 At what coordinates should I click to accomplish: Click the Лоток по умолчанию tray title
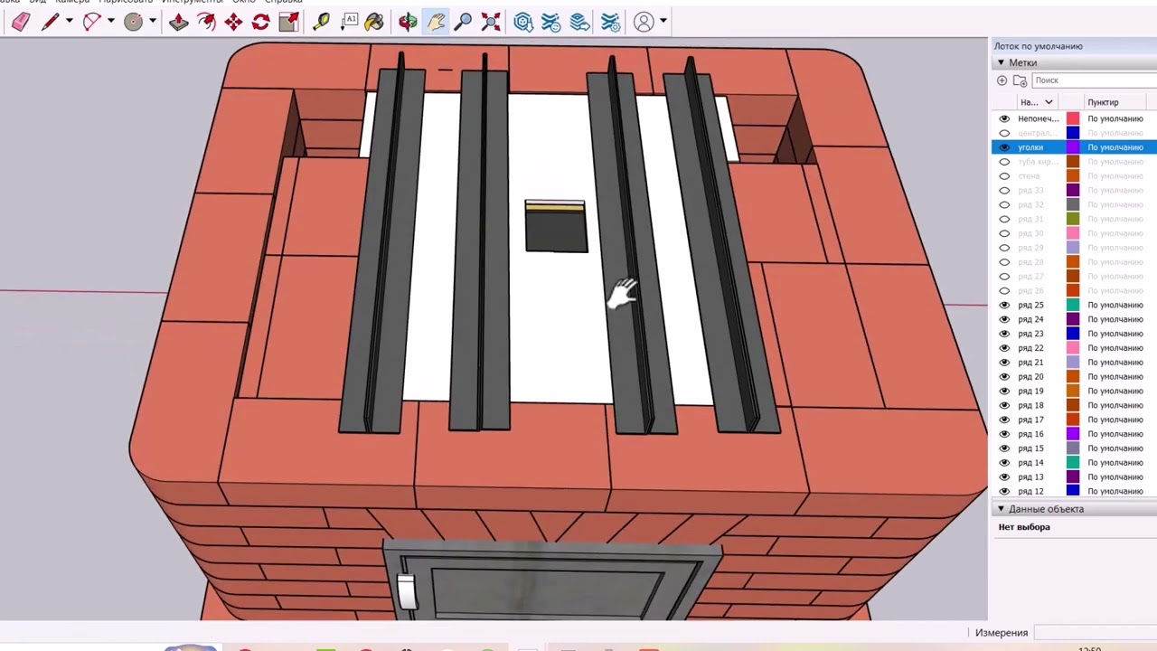coord(1038,46)
